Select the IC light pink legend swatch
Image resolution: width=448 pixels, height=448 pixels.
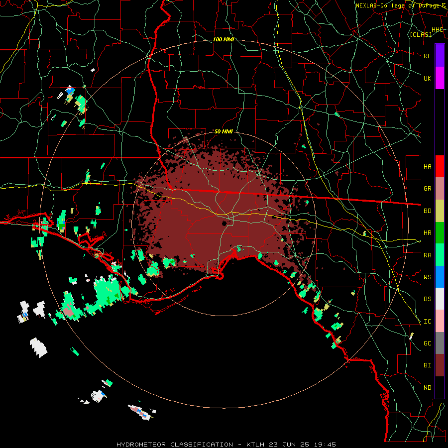pyautogui.click(x=440, y=321)
